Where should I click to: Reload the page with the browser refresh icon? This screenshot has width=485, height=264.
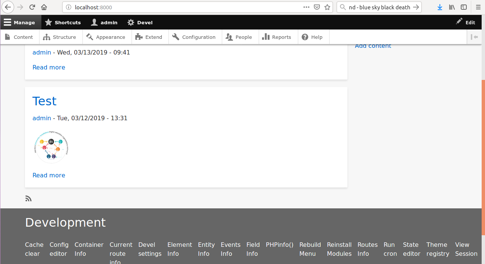tap(32, 7)
